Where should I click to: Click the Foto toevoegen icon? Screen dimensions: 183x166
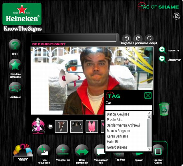(x=44, y=151)
